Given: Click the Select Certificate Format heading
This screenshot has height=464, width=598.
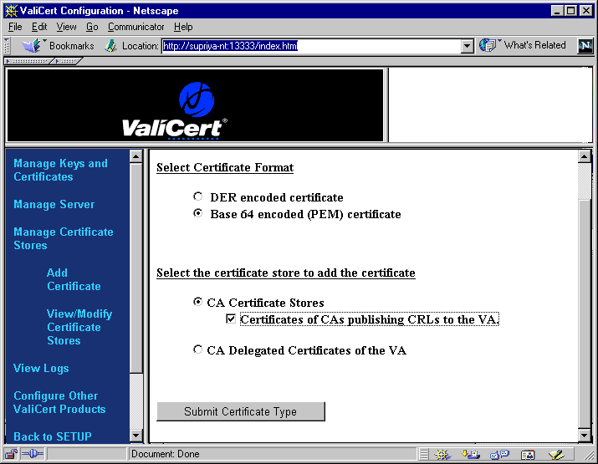Looking at the screenshot, I should coord(225,167).
